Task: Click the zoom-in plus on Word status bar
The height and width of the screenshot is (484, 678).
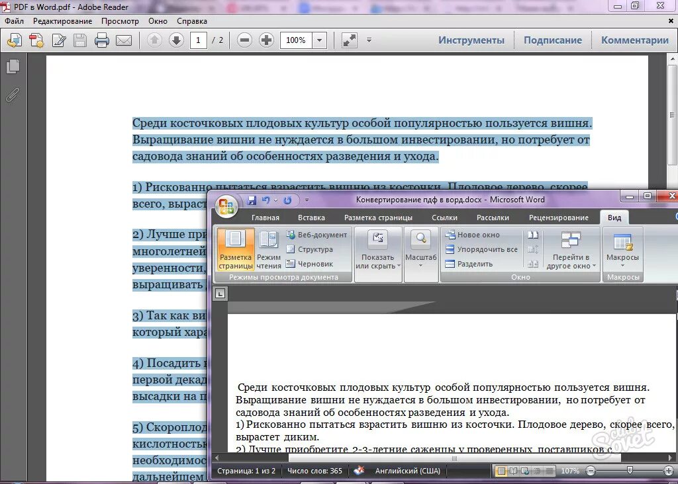Action: click(x=669, y=471)
